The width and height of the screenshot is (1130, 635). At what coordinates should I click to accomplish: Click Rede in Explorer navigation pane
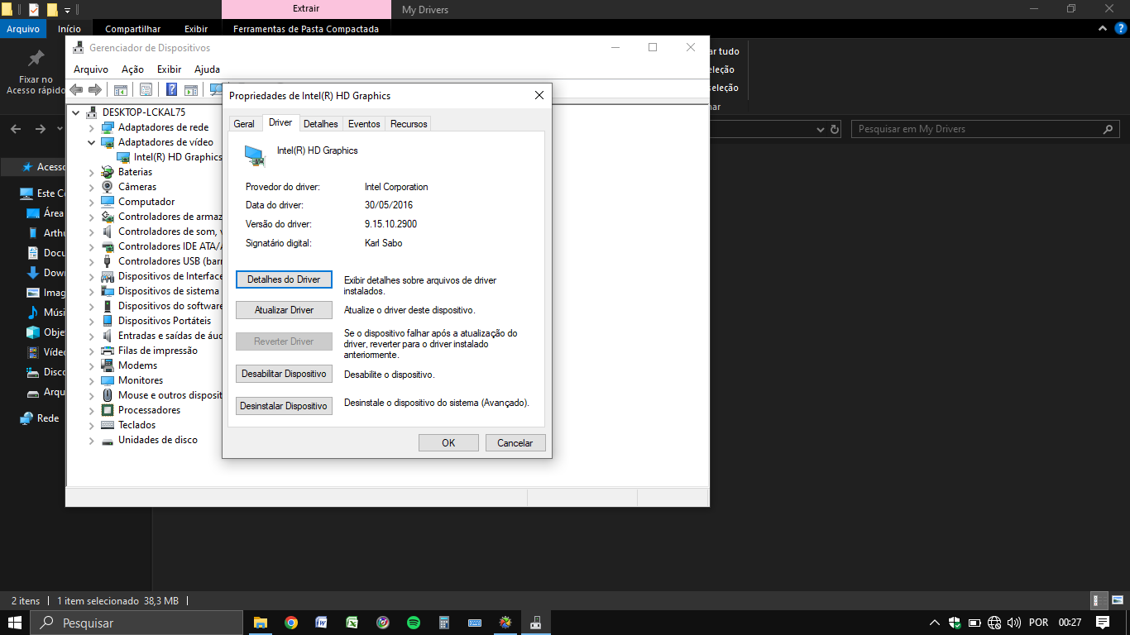[x=48, y=418]
